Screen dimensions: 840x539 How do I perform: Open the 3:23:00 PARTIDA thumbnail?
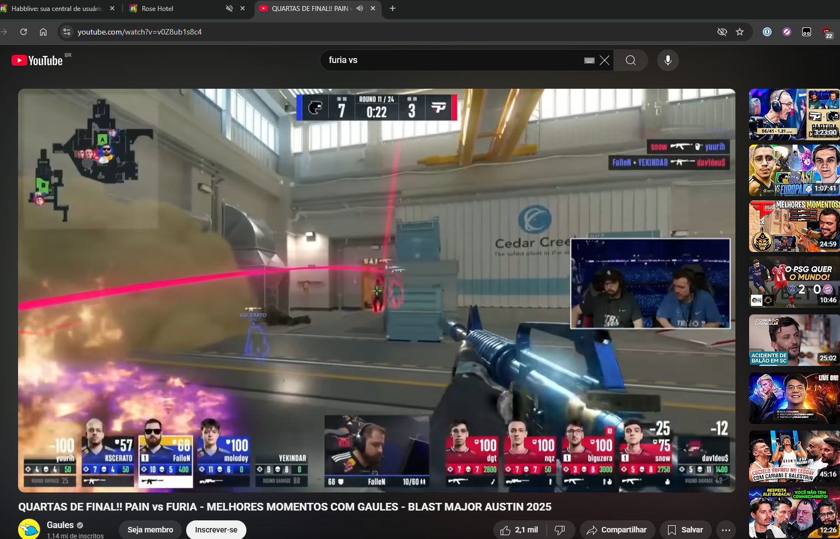(x=795, y=114)
